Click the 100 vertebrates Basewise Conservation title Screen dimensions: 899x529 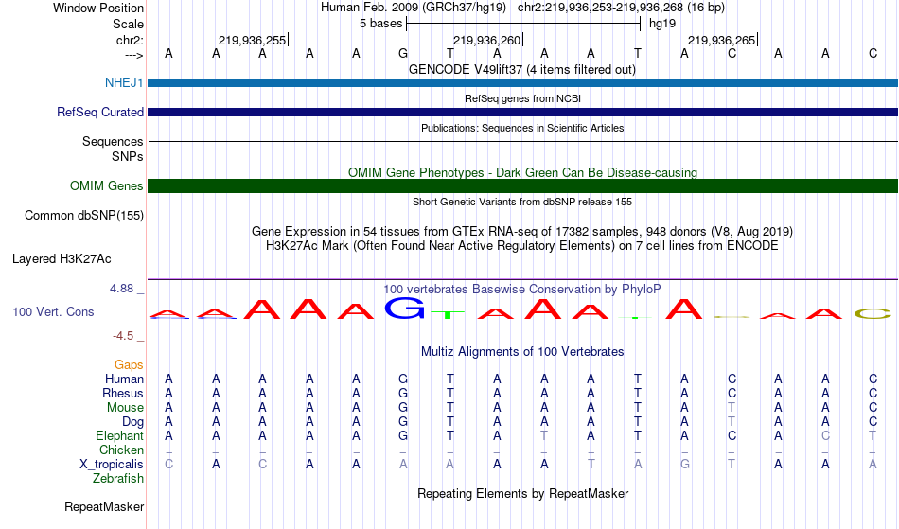(x=522, y=290)
